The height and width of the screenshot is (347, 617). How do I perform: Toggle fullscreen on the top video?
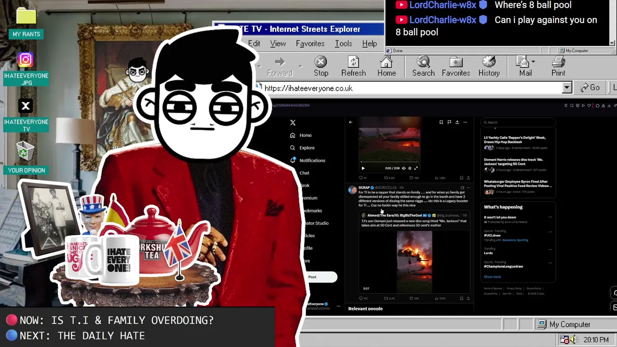pyautogui.click(x=416, y=168)
